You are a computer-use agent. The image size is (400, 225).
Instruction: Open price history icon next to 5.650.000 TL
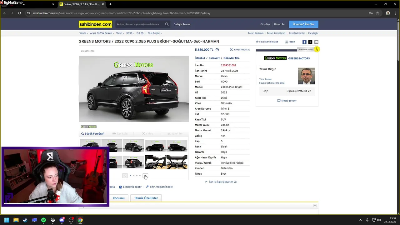217,50
